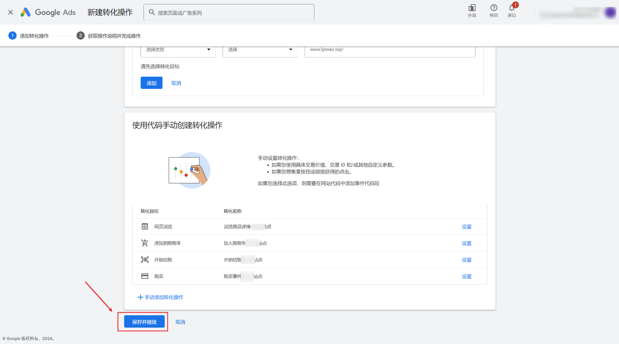Click the 网页浏览 page view icon
Screen dimensions: 619x344
click(x=145, y=226)
